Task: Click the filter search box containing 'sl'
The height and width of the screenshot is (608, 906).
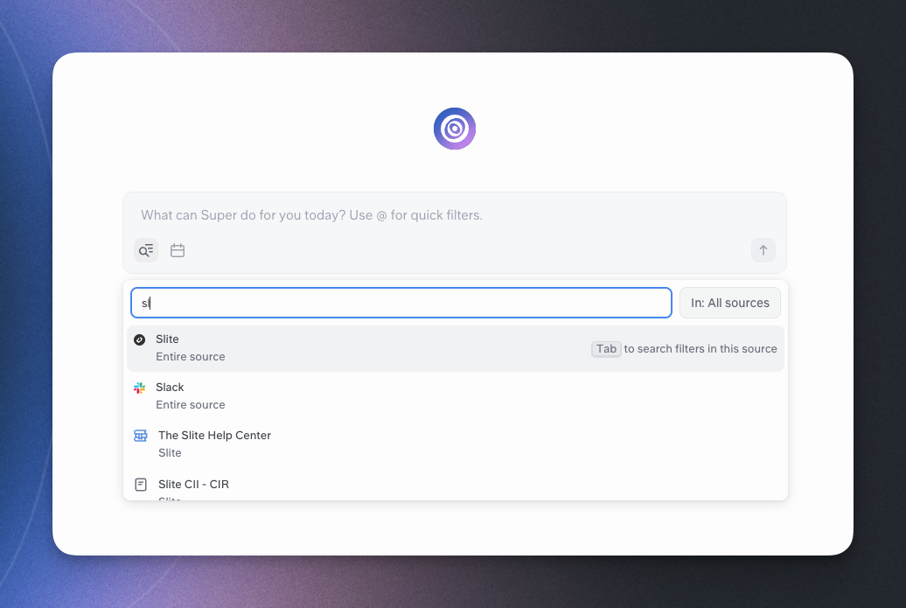Action: click(x=401, y=303)
